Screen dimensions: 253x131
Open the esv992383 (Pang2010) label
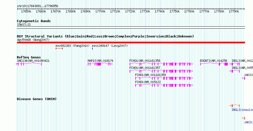tap(72, 46)
